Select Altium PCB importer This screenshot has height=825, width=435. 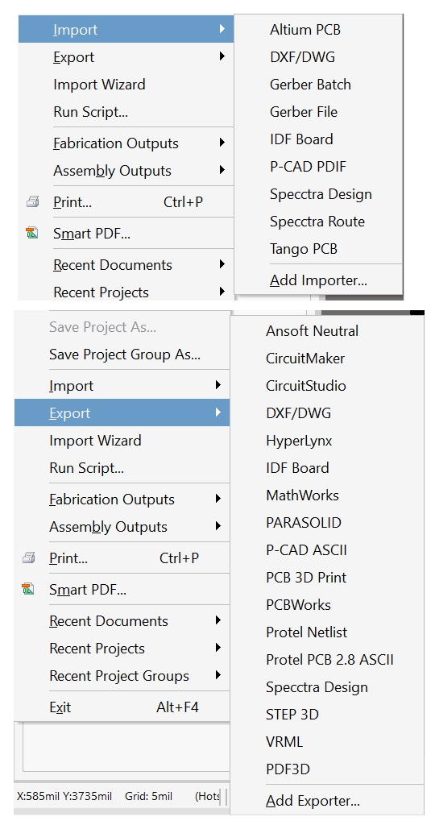point(305,30)
